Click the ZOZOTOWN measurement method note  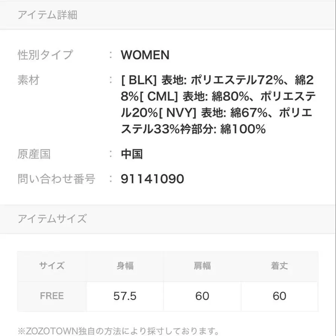[x=118, y=331]
